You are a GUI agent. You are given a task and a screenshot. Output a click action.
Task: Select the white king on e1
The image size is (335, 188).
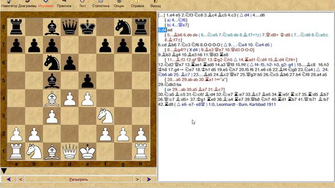tap(87, 151)
